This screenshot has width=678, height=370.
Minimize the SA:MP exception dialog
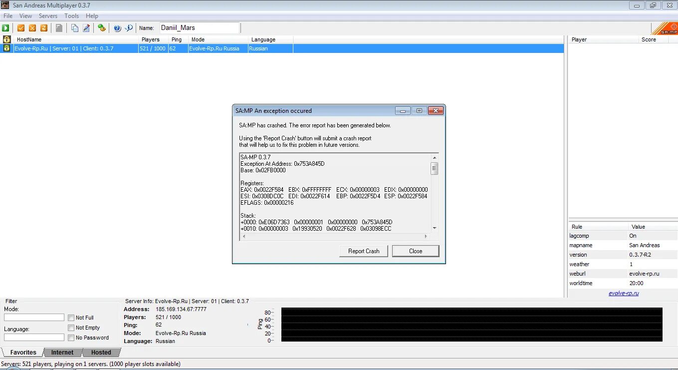pos(403,111)
